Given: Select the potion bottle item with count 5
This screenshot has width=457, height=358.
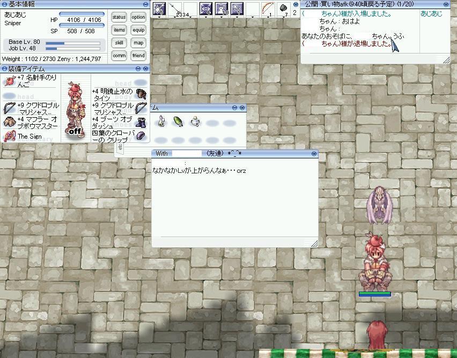Looking at the screenshot, I should [x=161, y=121].
